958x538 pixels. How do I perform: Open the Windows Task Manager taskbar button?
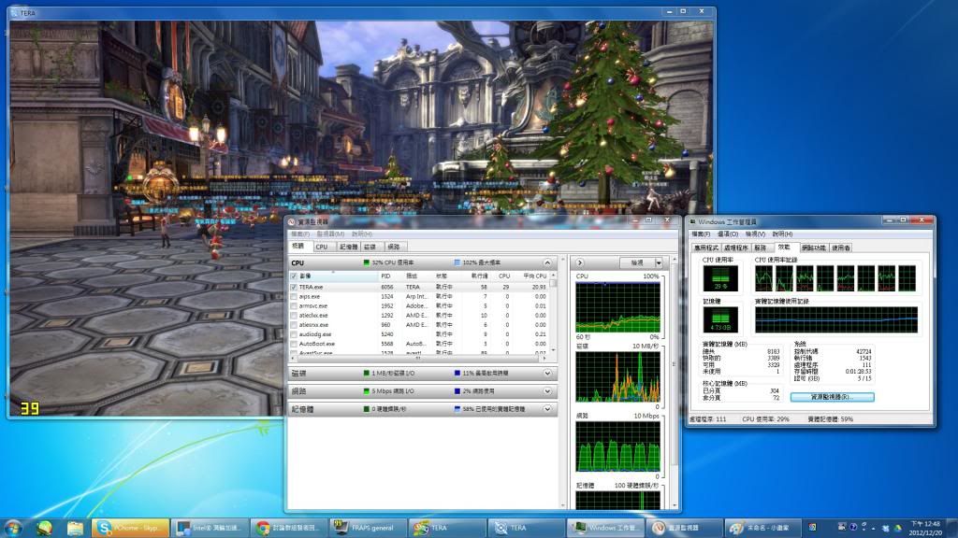point(606,528)
